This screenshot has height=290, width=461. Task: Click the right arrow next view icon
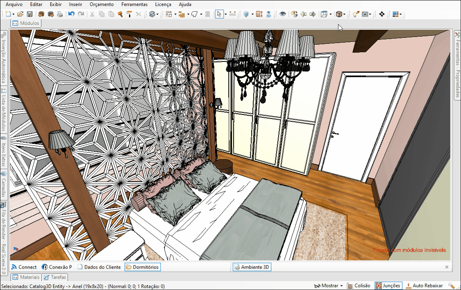[313, 14]
